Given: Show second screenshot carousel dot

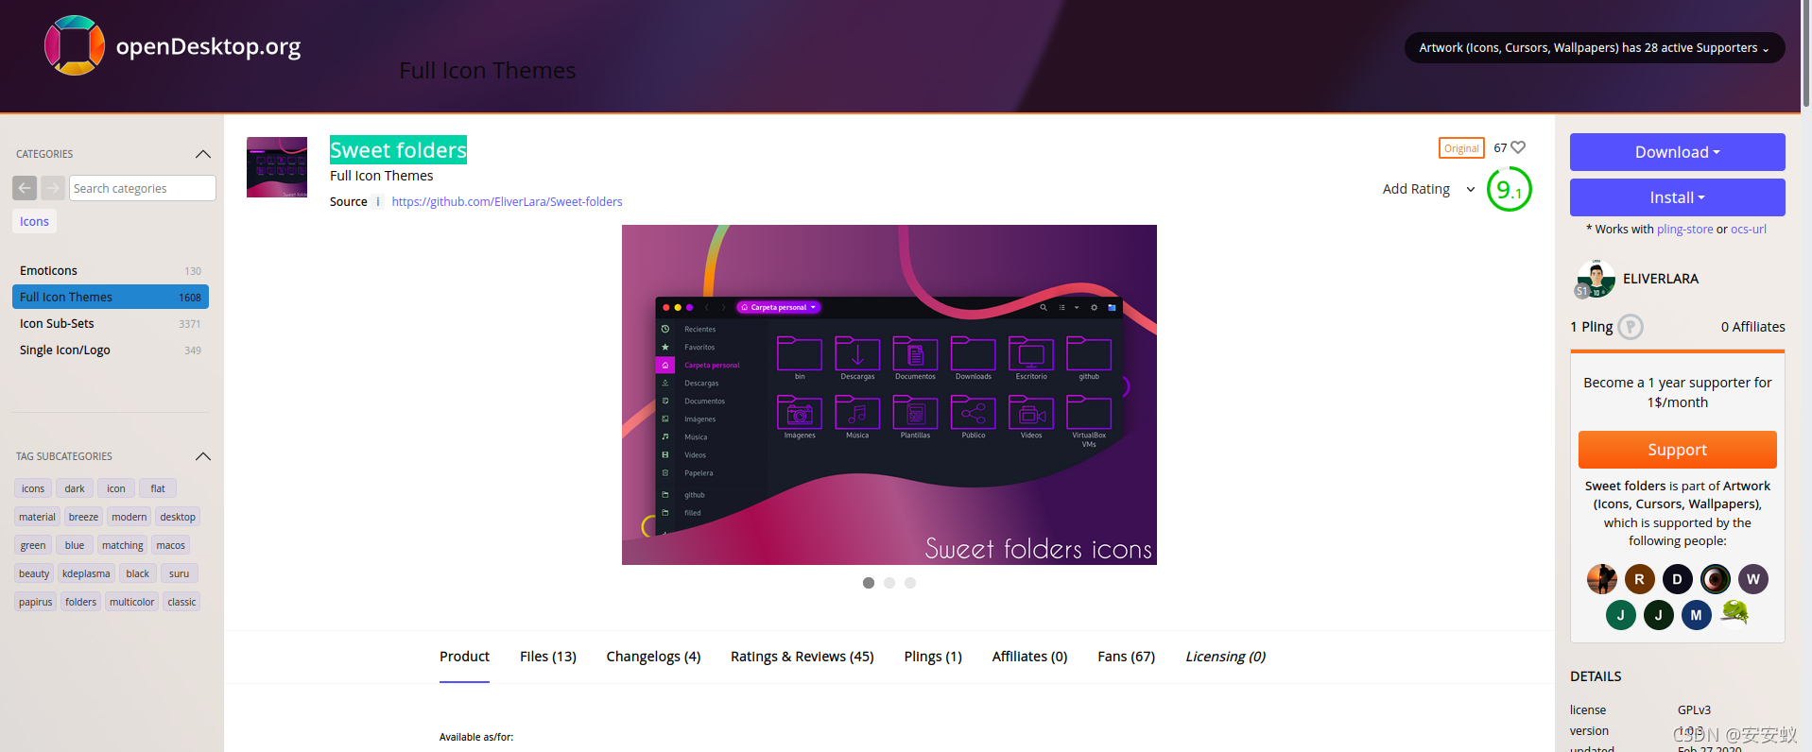Looking at the screenshot, I should pyautogui.click(x=889, y=583).
